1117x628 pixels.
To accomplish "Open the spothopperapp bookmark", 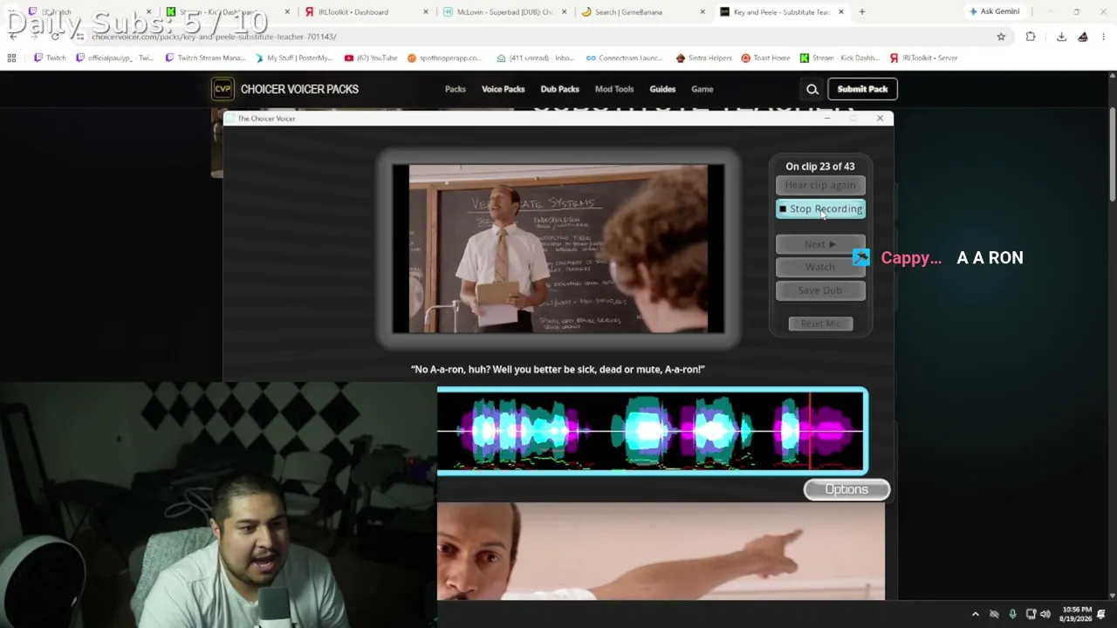I will 445,58.
